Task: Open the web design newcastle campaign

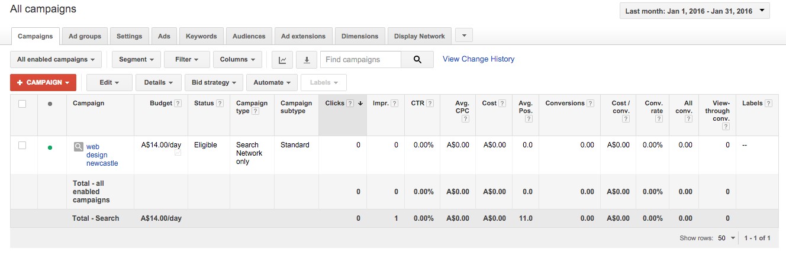Action: coord(102,154)
